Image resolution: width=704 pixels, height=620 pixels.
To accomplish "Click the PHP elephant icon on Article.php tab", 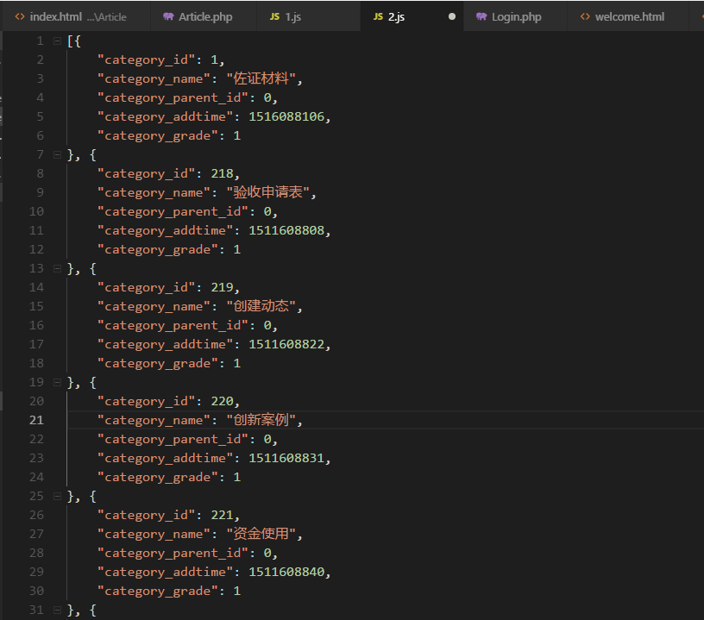I will pos(168,17).
